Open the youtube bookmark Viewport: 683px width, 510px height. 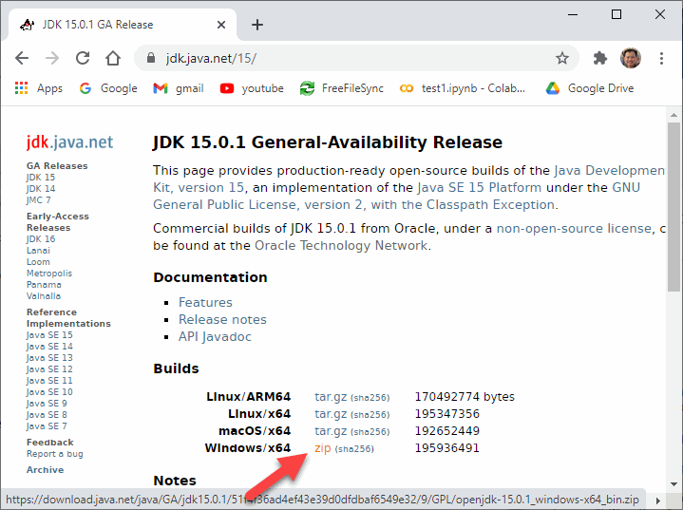tap(252, 88)
